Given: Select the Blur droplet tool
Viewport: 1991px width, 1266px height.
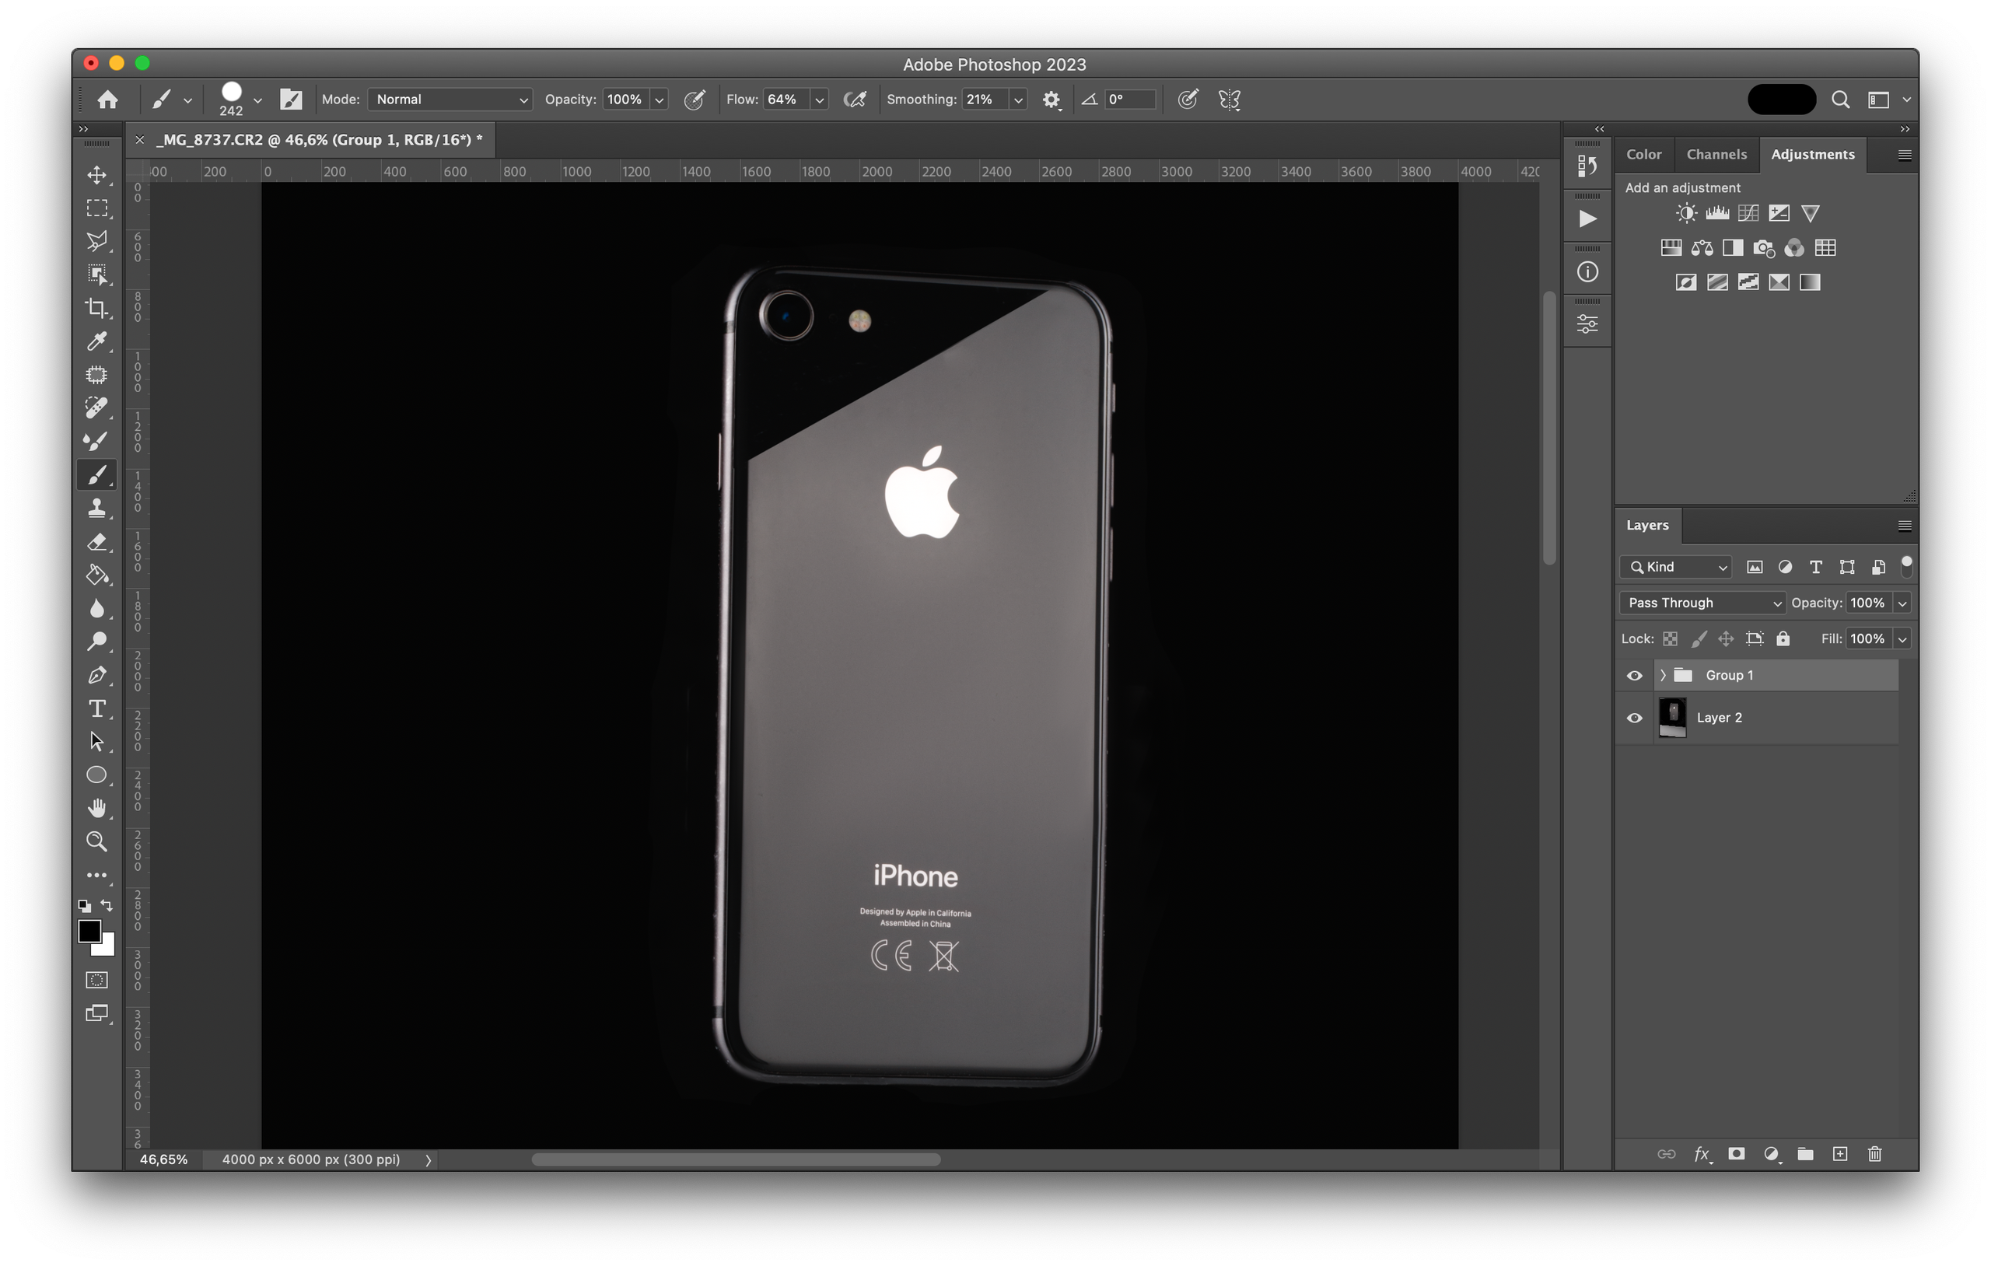Looking at the screenshot, I should 96,608.
